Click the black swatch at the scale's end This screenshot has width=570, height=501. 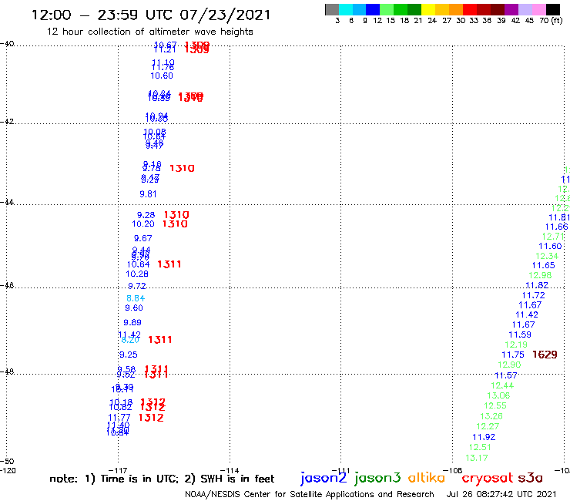coord(552,9)
